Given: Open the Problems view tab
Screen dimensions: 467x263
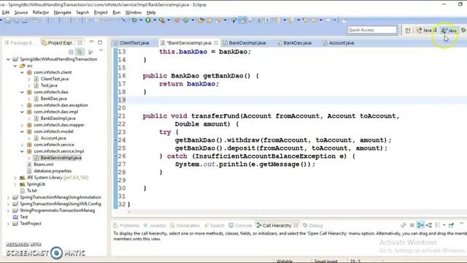Looking at the screenshot, I should click(126, 226).
